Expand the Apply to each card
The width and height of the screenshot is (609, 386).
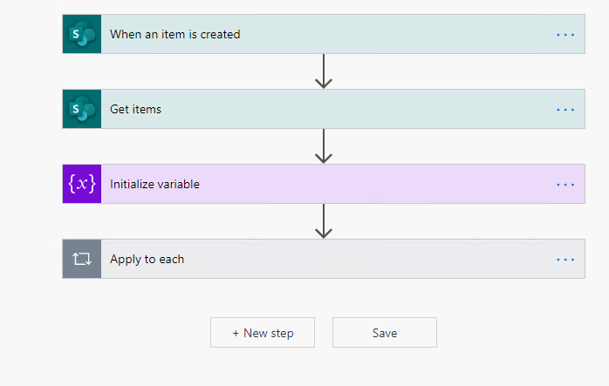tap(147, 260)
